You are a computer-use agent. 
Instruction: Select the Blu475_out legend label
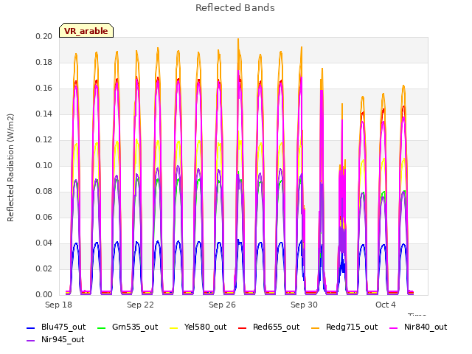pos(63,327)
